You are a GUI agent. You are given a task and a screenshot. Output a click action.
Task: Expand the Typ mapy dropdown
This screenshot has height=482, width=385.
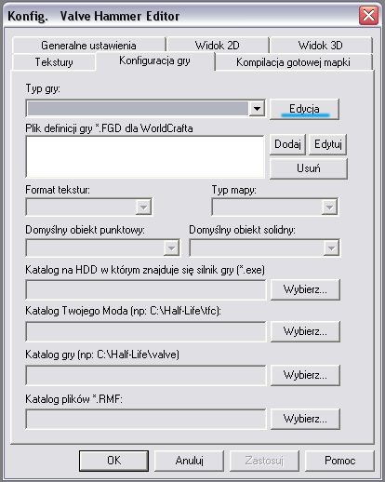click(329, 207)
